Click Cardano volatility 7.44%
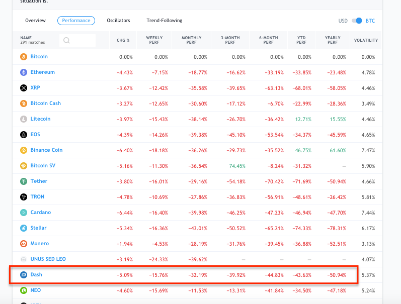The width and height of the screenshot is (401, 304). click(x=368, y=213)
